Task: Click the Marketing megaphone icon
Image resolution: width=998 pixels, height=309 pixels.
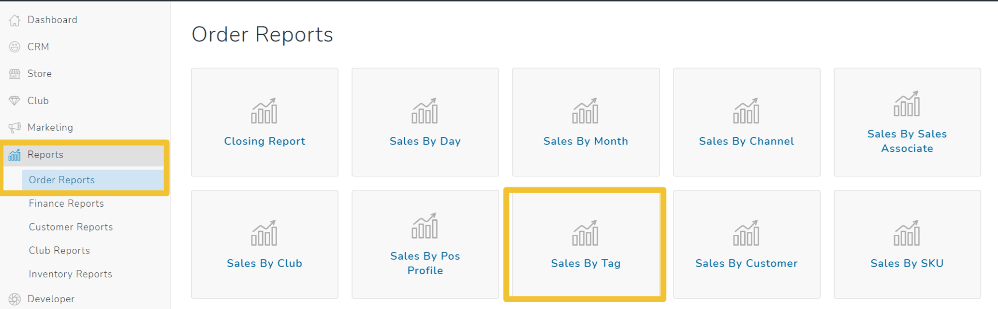Action: pos(15,127)
